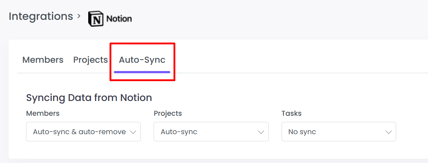Click the "Syncing Data from Notion" heading
Image resolution: width=428 pixels, height=163 pixels.
click(89, 98)
